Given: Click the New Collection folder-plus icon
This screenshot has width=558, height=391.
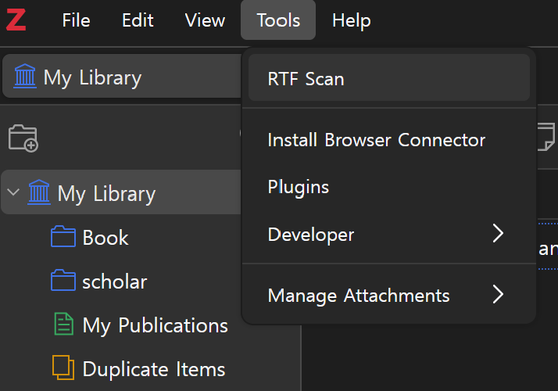Looking at the screenshot, I should tap(23, 138).
